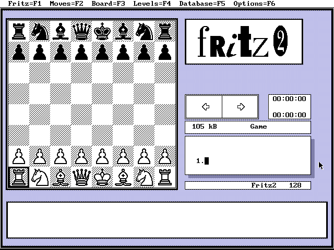
Task: Select the white pawn on e2
Action: pyautogui.click(x=102, y=156)
